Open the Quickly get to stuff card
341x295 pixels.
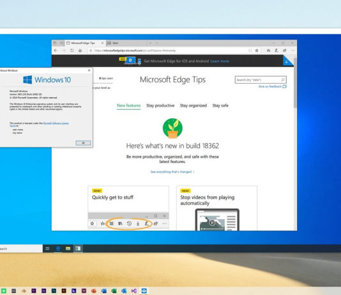click(x=128, y=208)
